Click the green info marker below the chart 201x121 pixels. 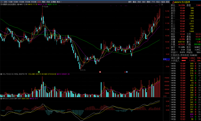tap(39, 72)
